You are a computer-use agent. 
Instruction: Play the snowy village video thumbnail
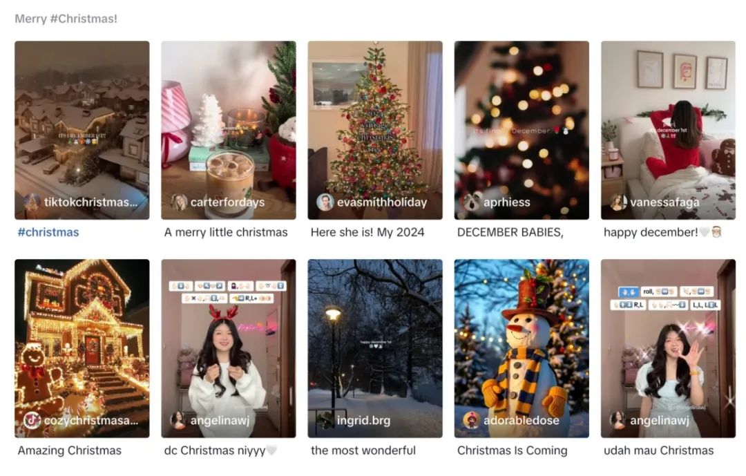coord(82,130)
